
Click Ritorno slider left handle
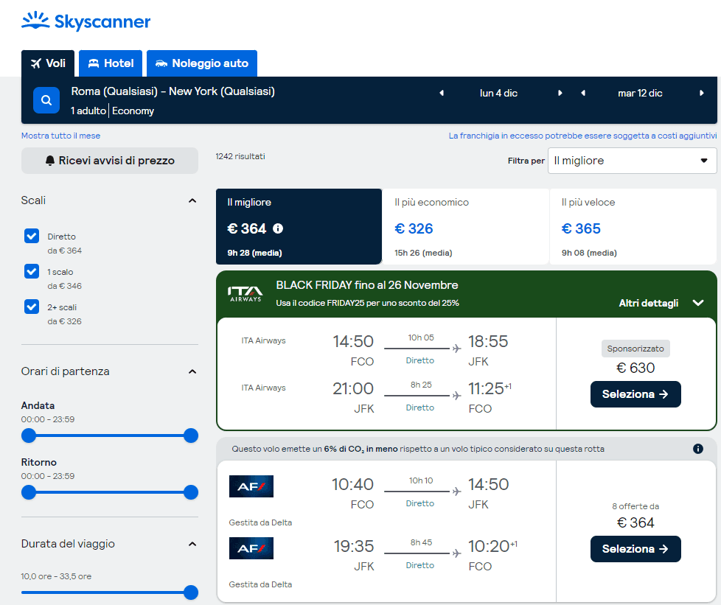[29, 492]
